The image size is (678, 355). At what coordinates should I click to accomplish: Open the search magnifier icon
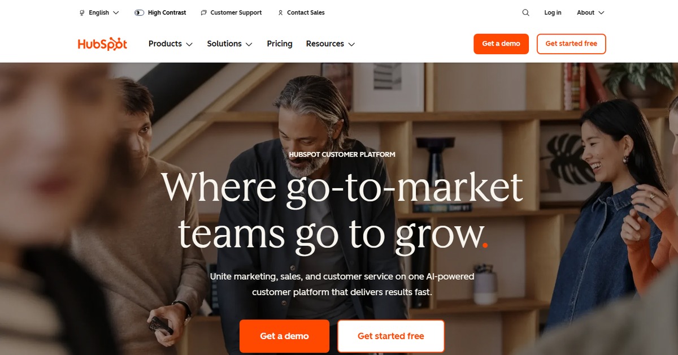(525, 12)
